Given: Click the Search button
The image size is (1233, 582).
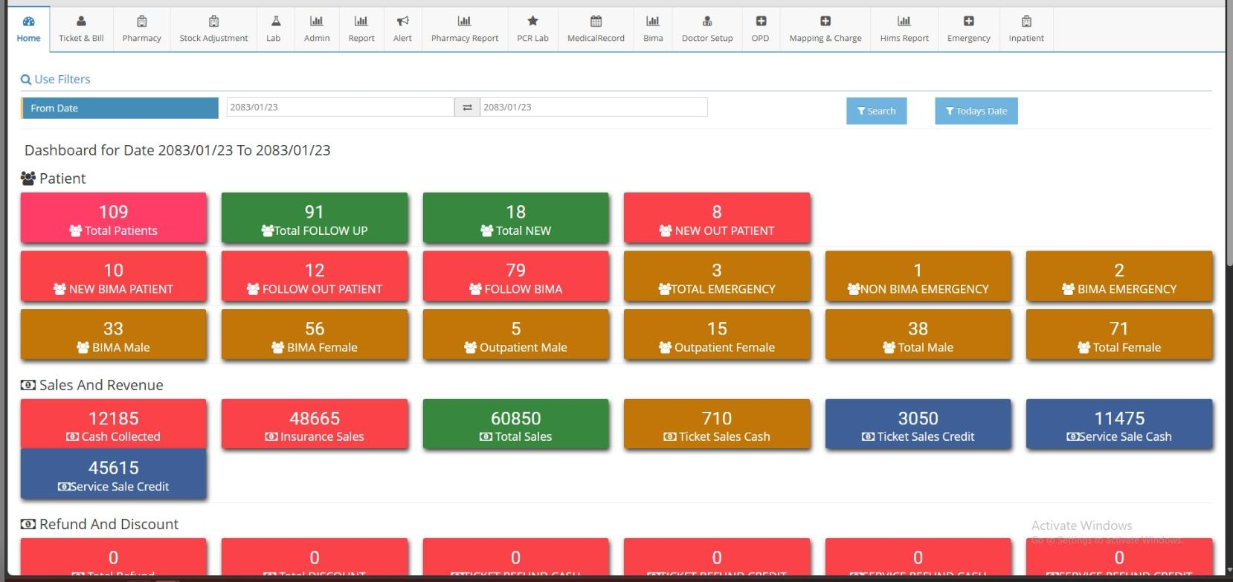Looking at the screenshot, I should (877, 111).
